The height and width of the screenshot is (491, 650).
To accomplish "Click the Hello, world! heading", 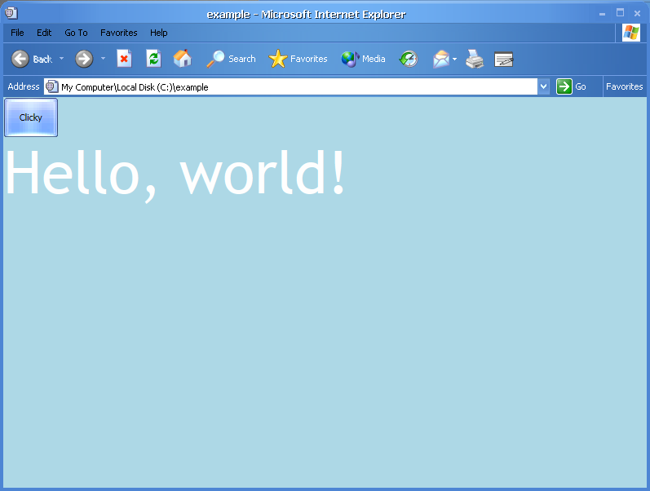I will (175, 175).
